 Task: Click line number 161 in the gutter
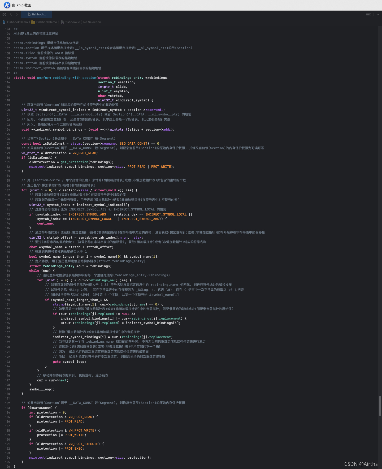coord(7,304)
